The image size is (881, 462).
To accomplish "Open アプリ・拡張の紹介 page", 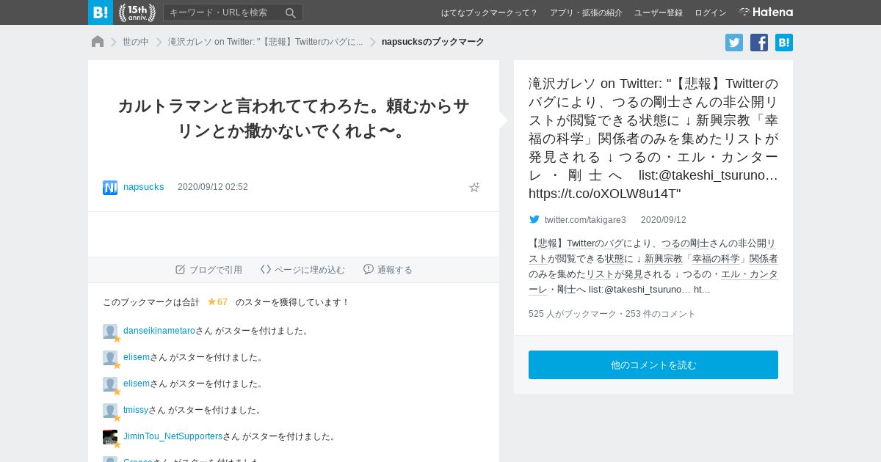I will click(586, 12).
